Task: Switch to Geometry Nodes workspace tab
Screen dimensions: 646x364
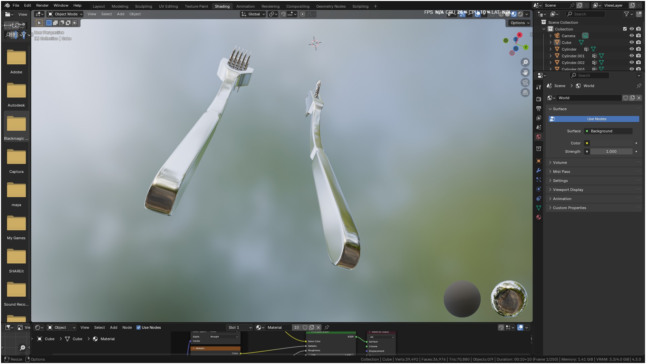Action: (330, 6)
